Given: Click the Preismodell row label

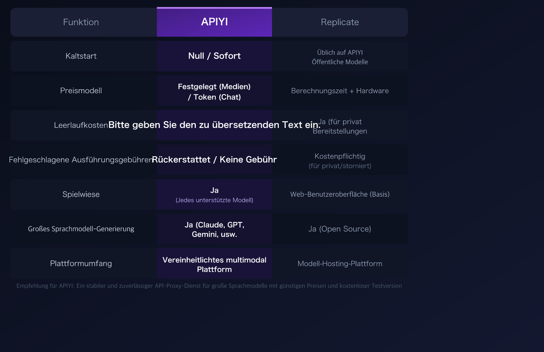Looking at the screenshot, I should (81, 91).
